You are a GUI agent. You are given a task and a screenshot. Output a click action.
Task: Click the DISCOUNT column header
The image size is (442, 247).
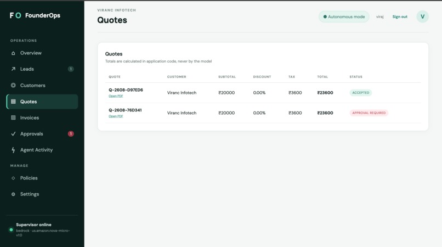262,77
